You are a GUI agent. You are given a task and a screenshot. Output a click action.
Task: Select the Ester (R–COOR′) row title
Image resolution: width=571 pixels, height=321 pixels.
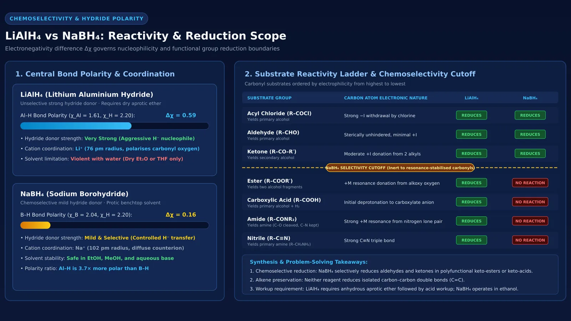coord(270,181)
